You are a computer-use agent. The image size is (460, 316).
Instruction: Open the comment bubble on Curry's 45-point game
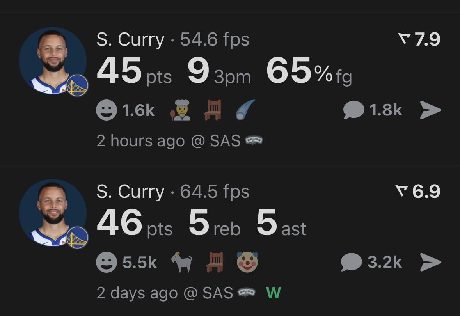click(x=353, y=110)
